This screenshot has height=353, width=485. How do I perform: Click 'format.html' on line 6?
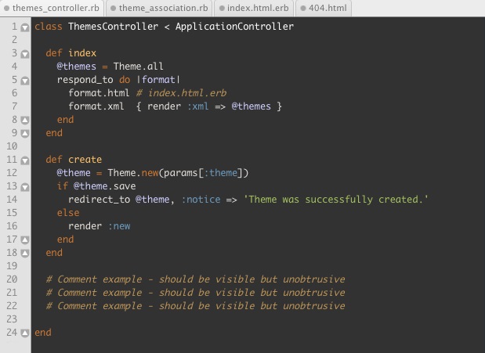coord(99,92)
